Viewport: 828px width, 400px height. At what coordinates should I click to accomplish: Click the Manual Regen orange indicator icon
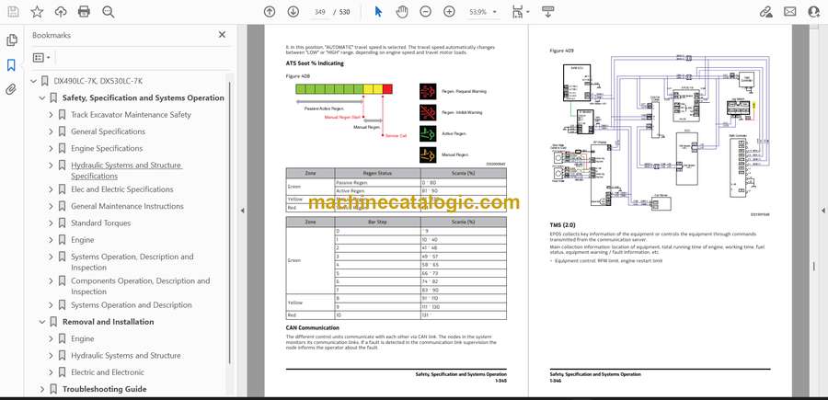[x=428, y=154]
